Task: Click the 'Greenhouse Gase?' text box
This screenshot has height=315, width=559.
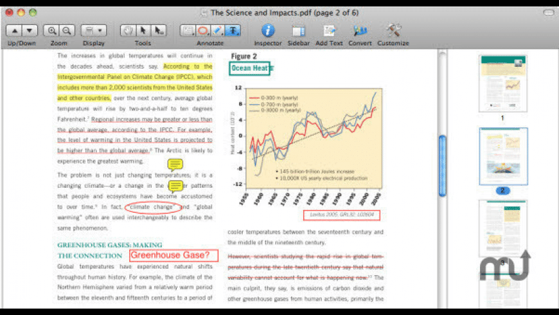Action: (173, 255)
